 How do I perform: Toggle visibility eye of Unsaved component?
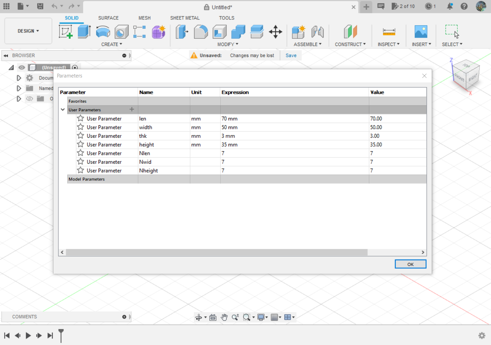point(22,67)
